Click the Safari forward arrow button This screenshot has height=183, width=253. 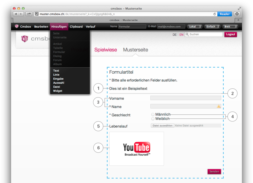pyautogui.click(x=21, y=14)
